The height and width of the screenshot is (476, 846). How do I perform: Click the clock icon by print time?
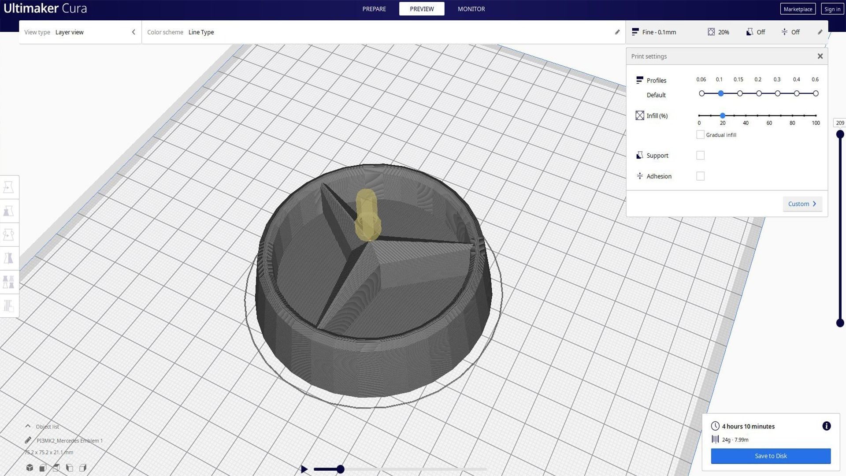coord(715,426)
